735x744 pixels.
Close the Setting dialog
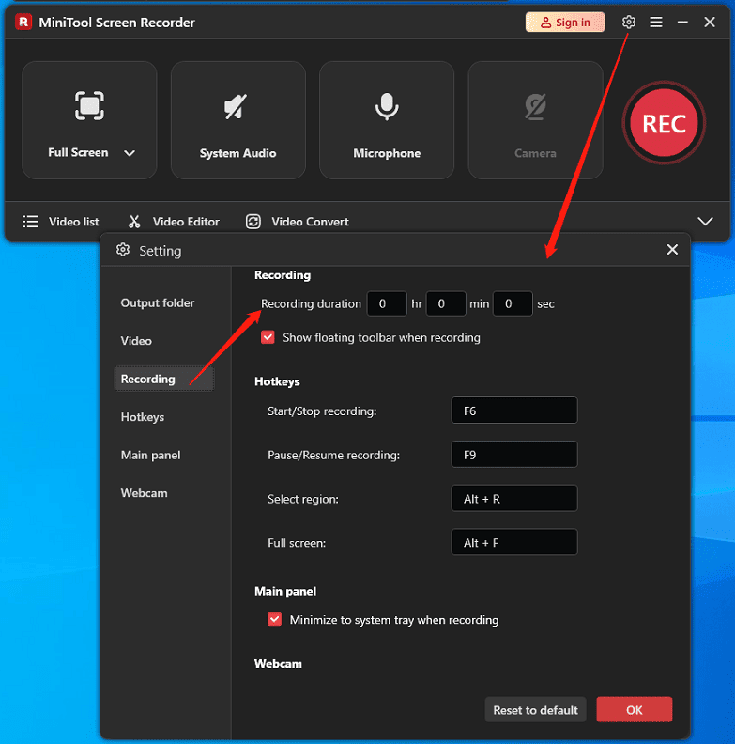pos(672,250)
